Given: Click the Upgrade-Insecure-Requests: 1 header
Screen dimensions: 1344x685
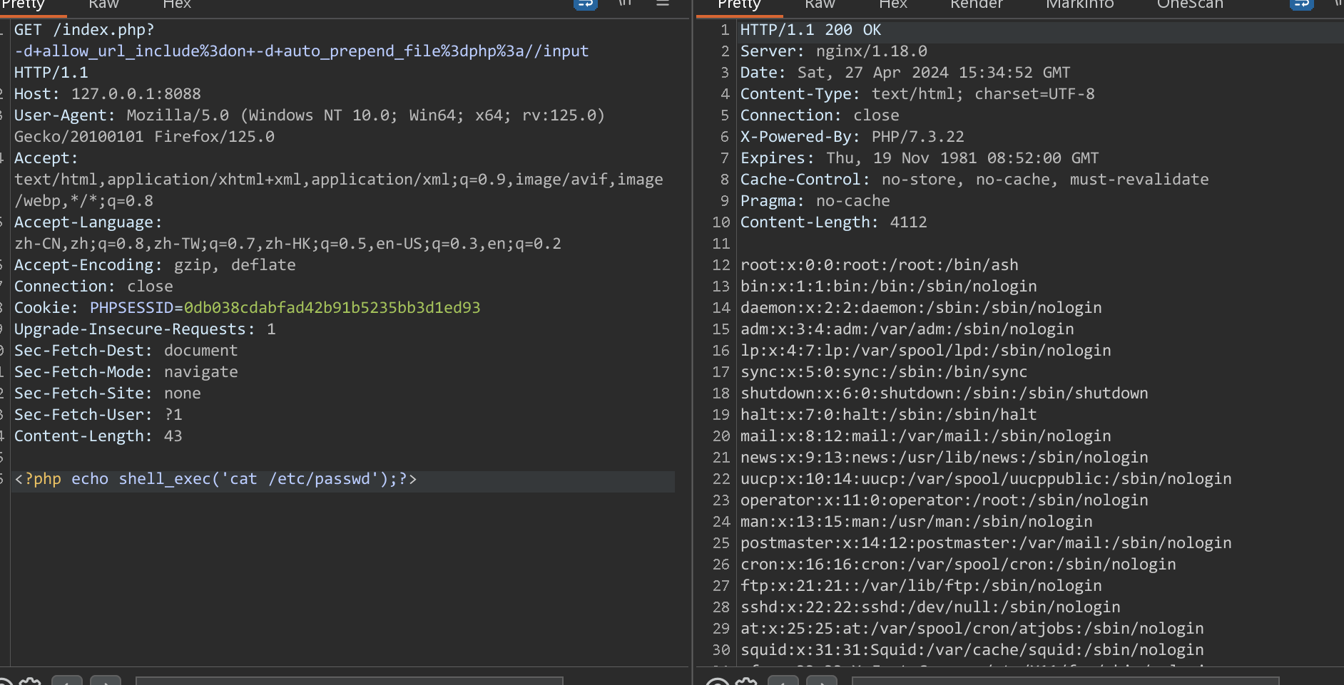Looking at the screenshot, I should tap(145, 329).
